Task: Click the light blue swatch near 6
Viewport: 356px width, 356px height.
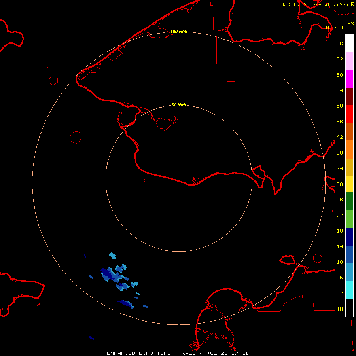Action: (x=349, y=272)
